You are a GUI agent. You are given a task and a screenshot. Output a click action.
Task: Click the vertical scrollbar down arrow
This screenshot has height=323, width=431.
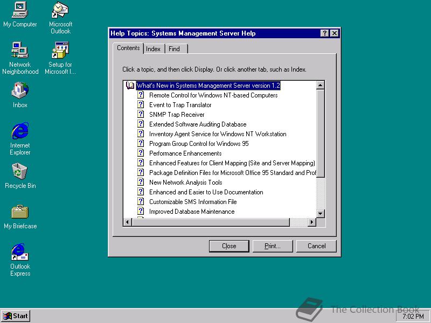(321, 213)
